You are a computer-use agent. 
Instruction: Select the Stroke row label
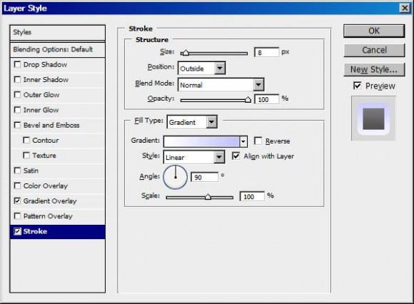pos(35,231)
